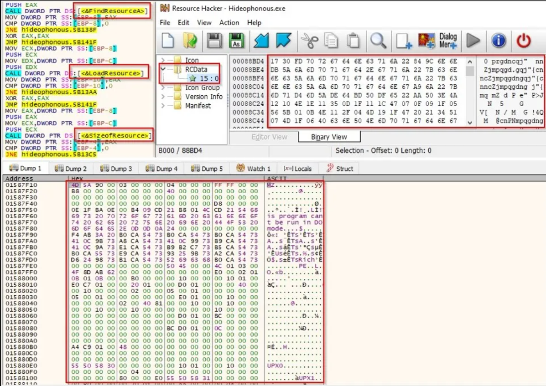Add new blank script resource icon
Image resolution: width=546 pixels, height=386 pixels.
click(x=404, y=41)
